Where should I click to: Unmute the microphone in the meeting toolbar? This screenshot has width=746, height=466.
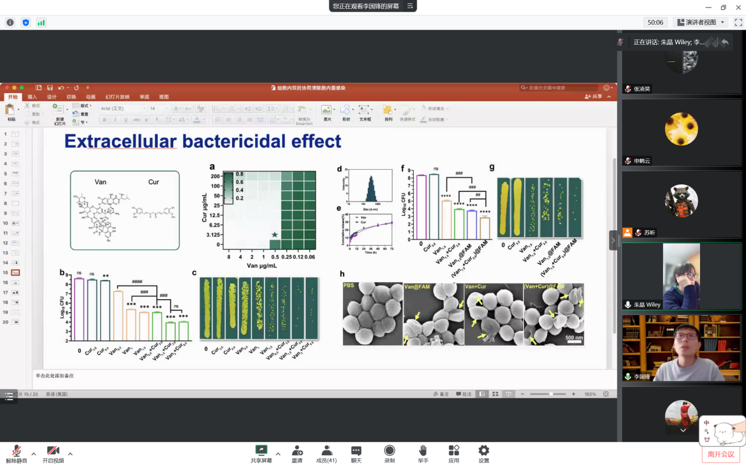click(x=16, y=454)
